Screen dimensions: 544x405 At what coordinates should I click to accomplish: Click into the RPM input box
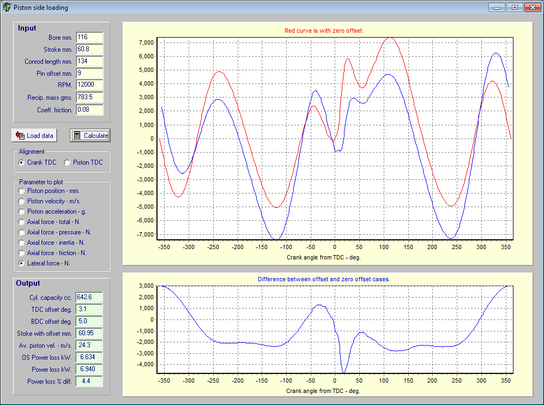coord(89,85)
